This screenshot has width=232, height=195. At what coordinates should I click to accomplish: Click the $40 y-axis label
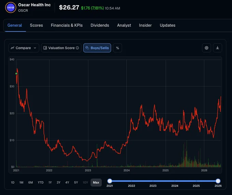(x=12, y=59)
